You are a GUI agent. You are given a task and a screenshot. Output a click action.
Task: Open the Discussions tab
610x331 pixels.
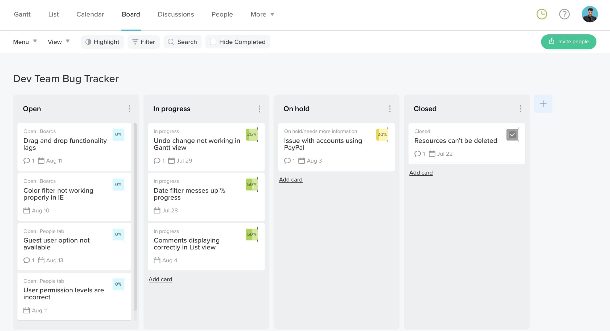[176, 14]
